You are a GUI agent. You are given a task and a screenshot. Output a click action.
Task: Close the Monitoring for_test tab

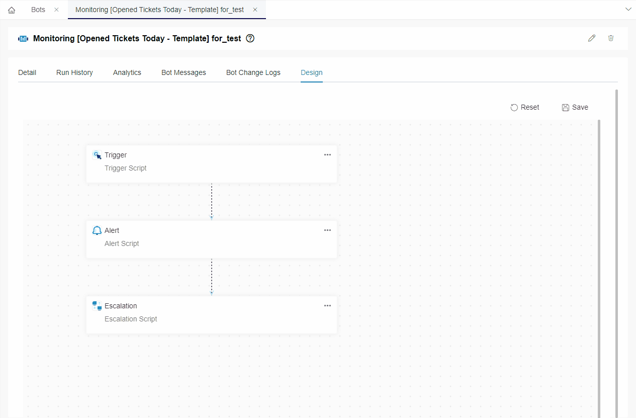tap(255, 9)
